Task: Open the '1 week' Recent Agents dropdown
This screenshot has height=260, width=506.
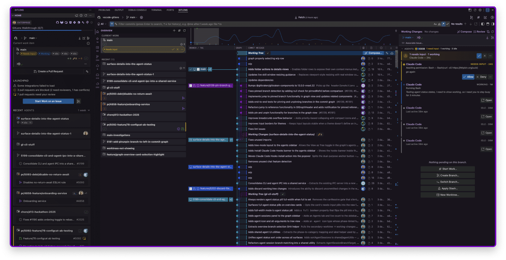Action: coord(84,110)
